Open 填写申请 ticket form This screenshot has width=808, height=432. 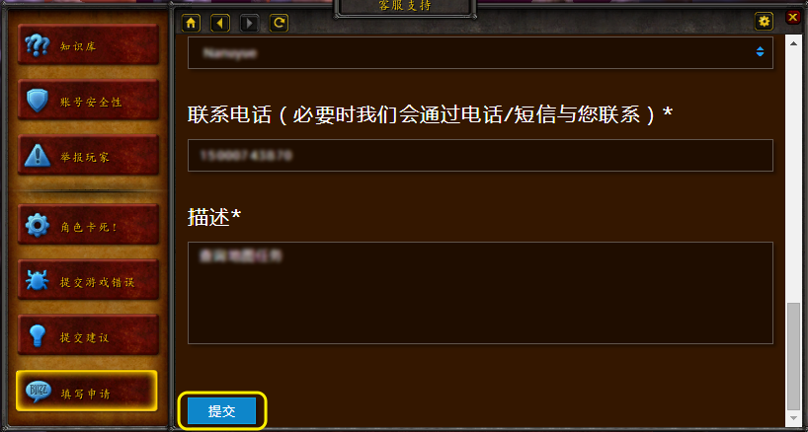(x=87, y=391)
